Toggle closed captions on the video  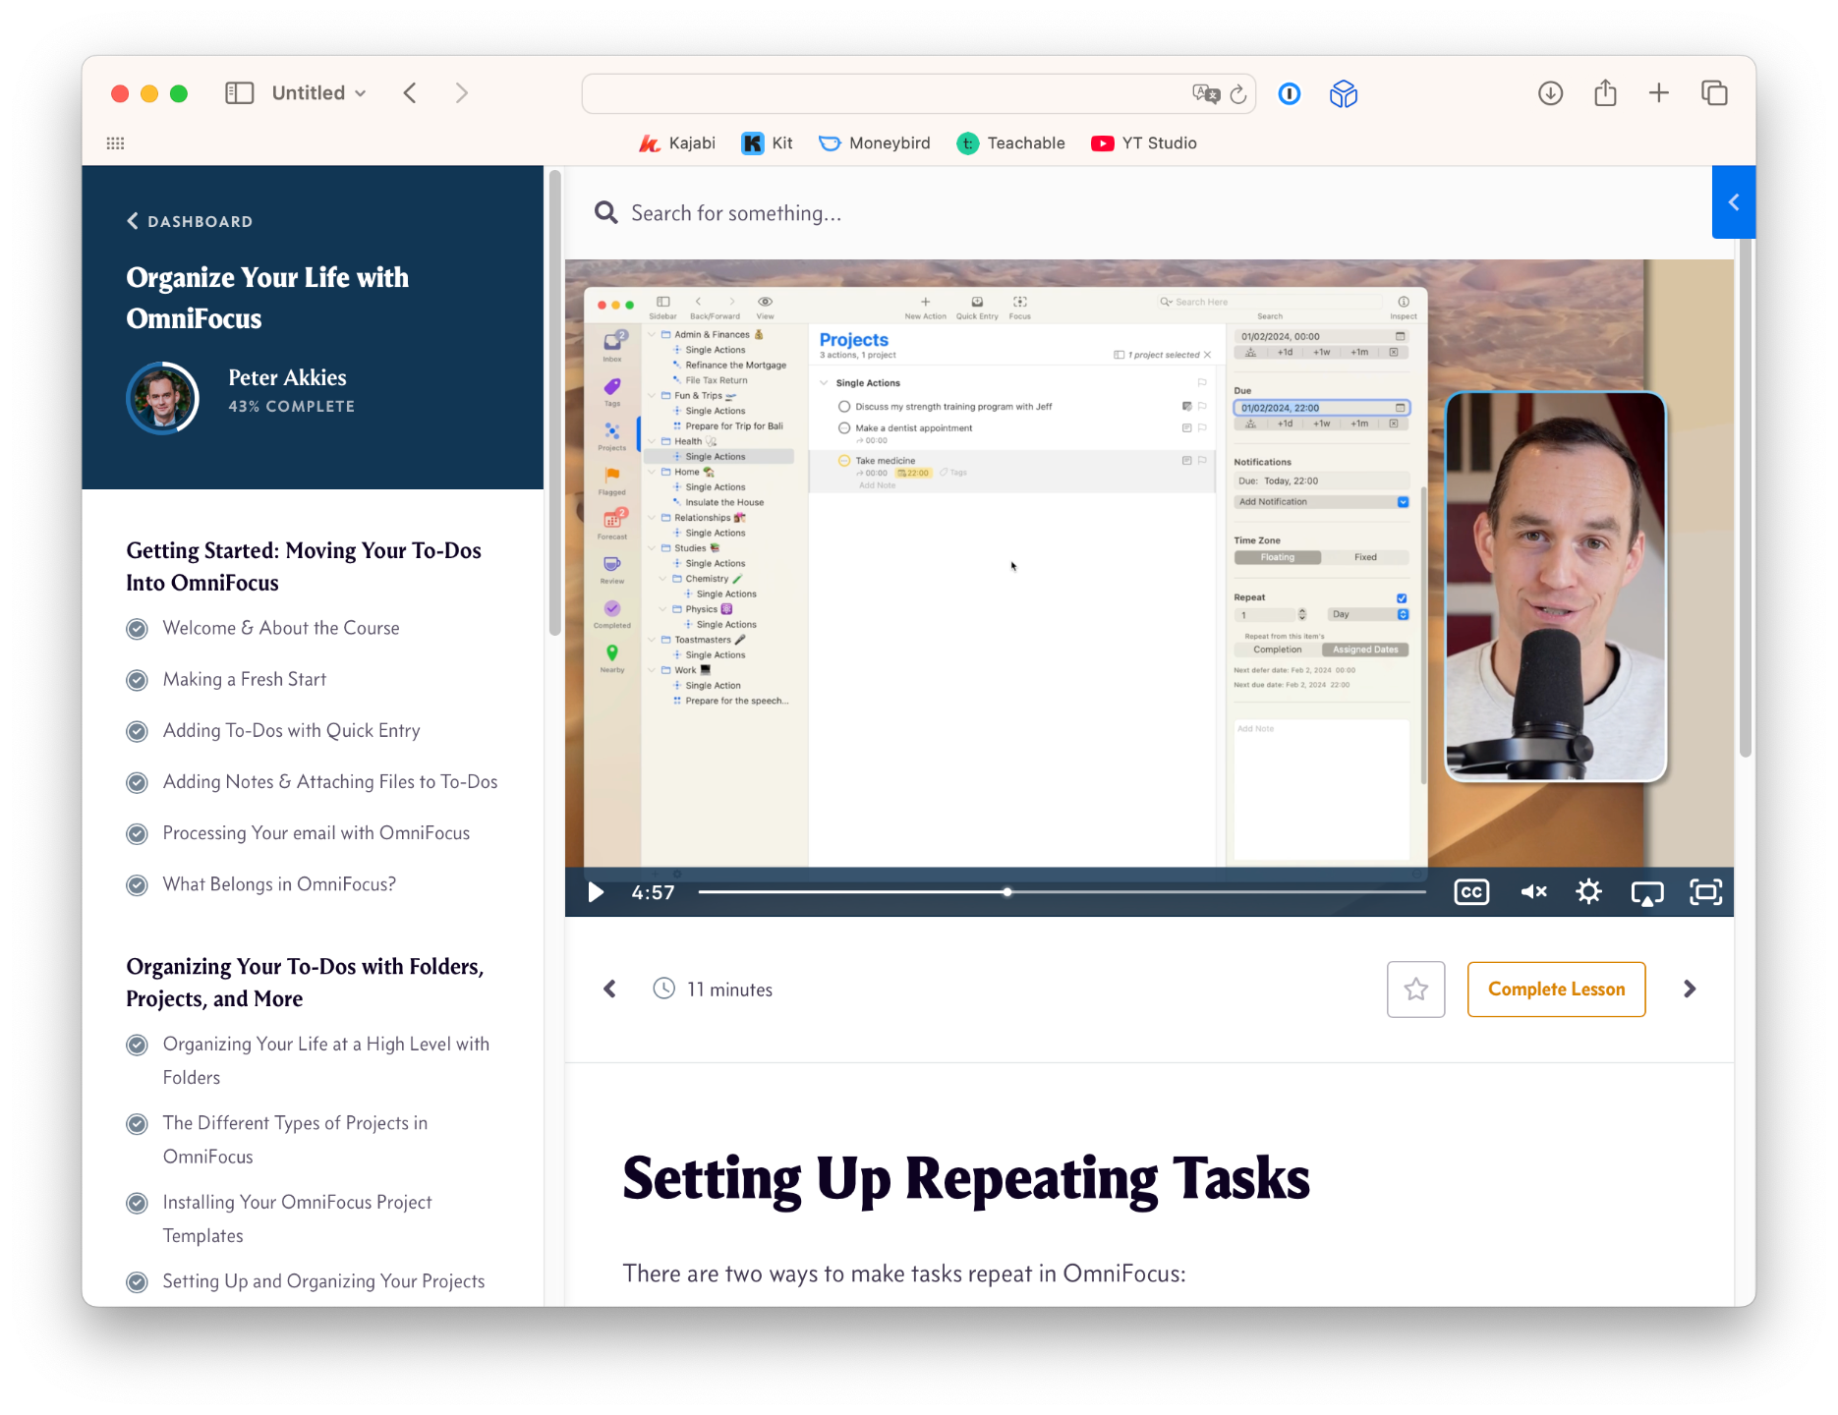point(1471,892)
